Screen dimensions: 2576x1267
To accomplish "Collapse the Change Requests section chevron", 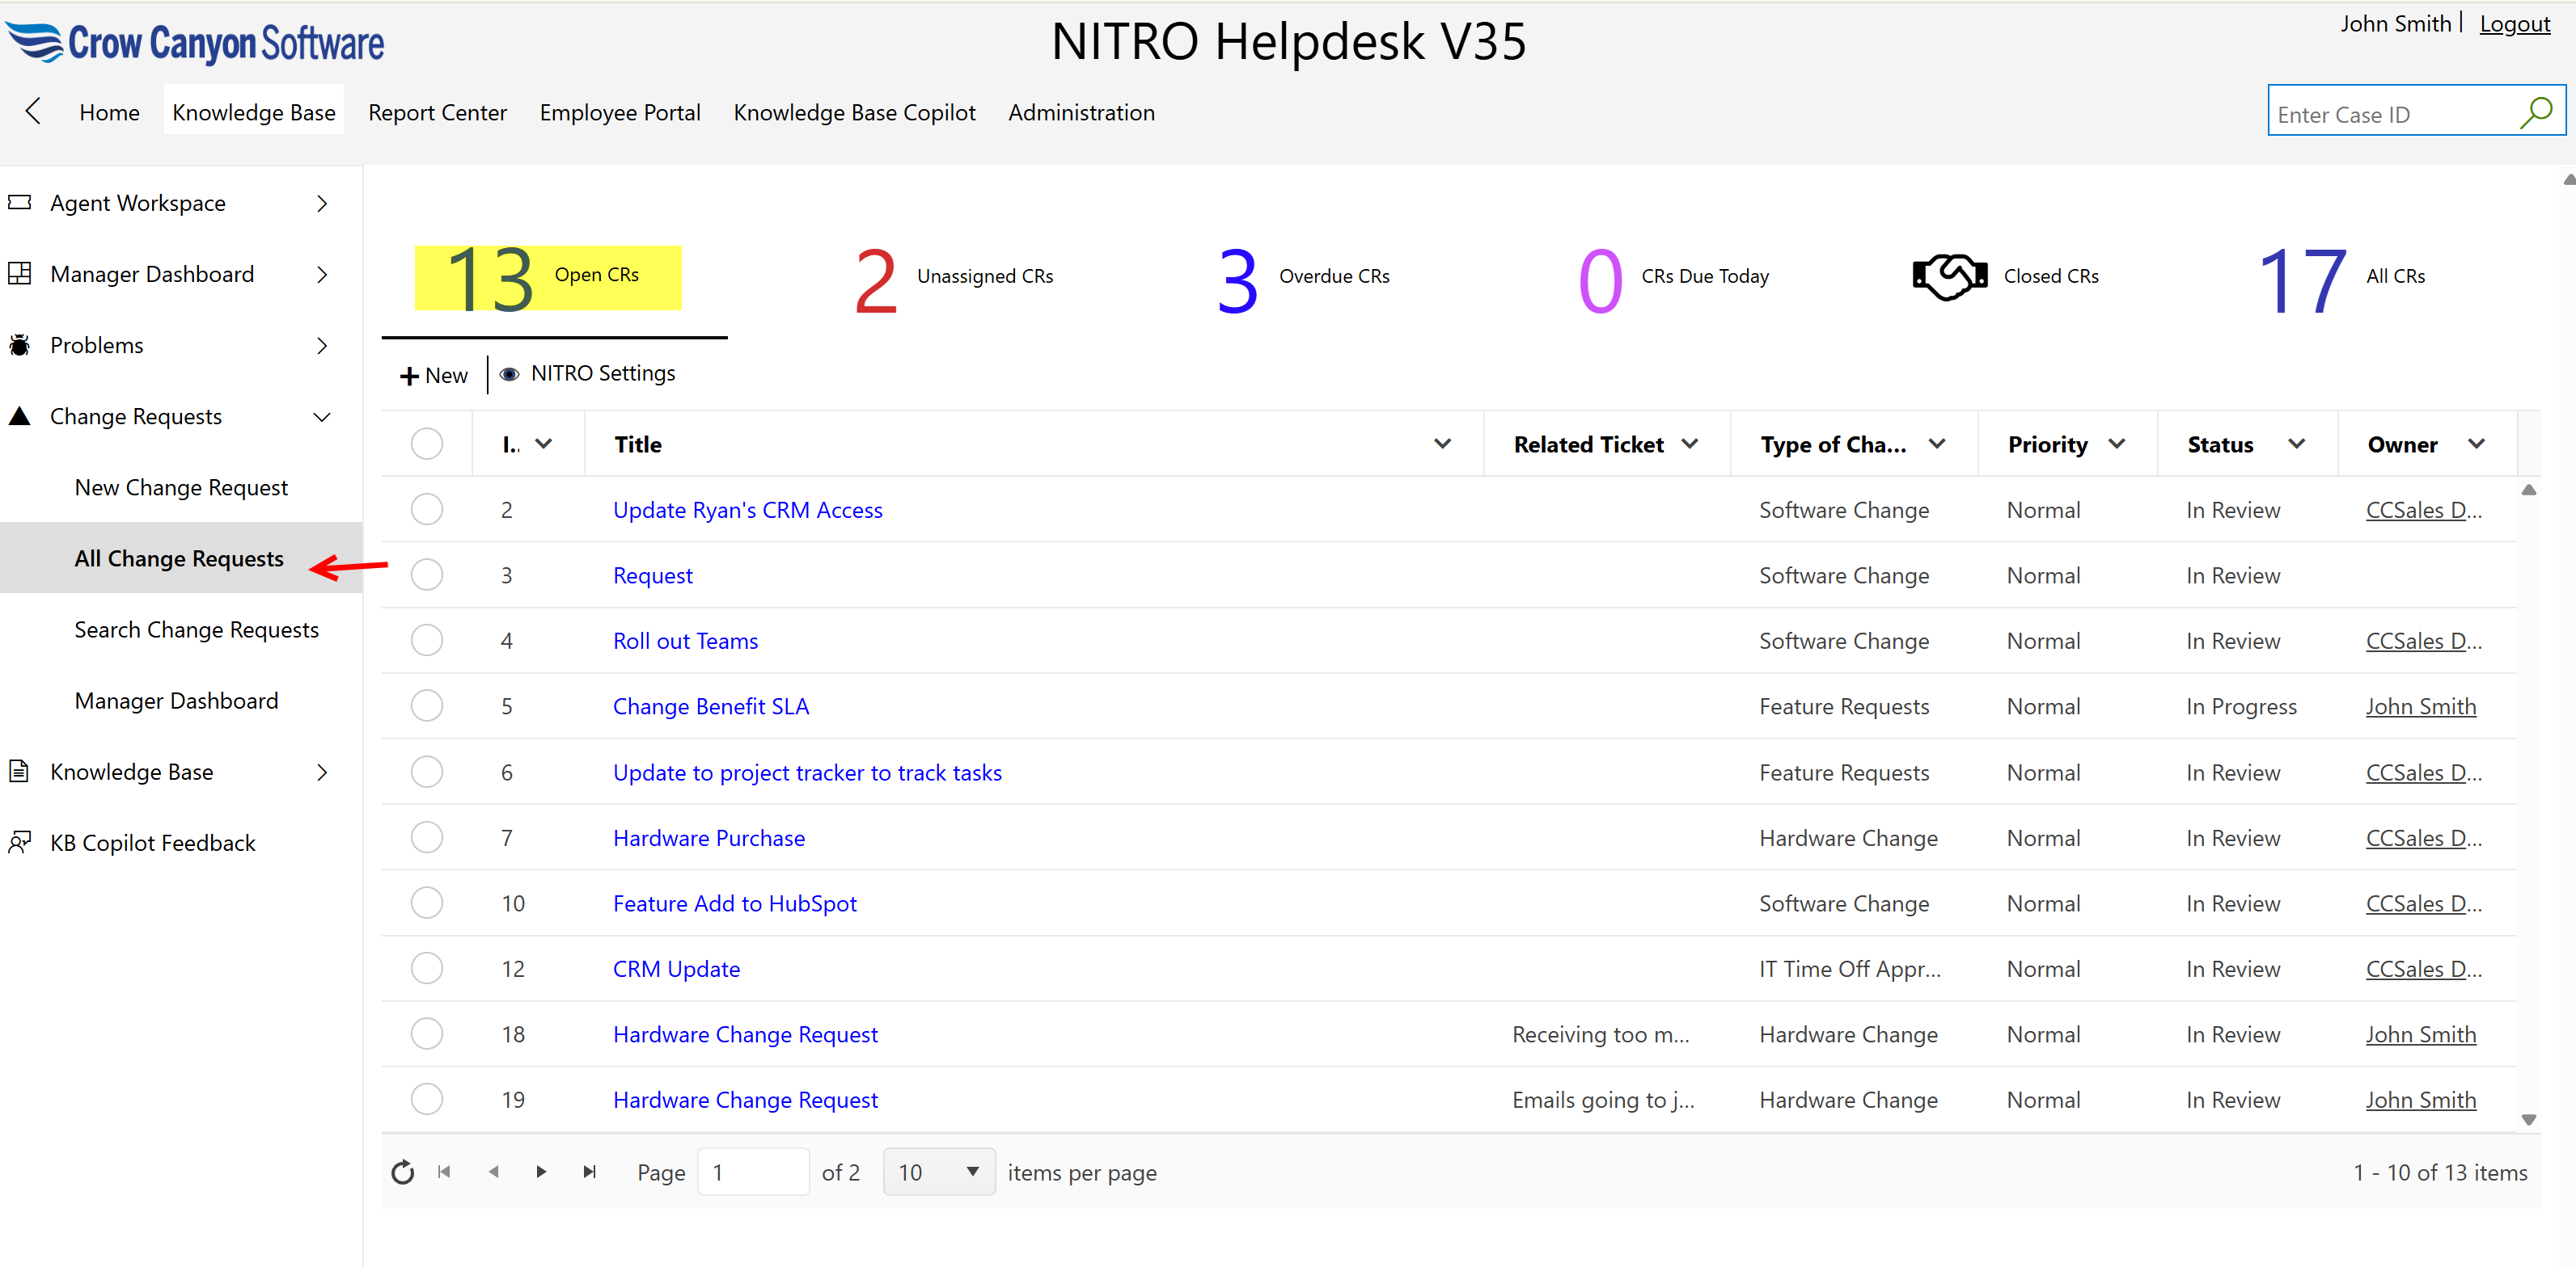I will (x=321, y=417).
